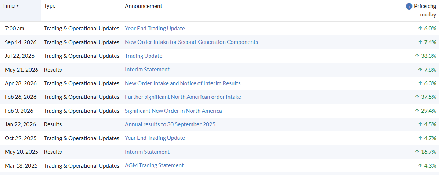Select the Apr 28, 2026 date cell
The height and width of the screenshot is (175, 439).
click(x=21, y=83)
